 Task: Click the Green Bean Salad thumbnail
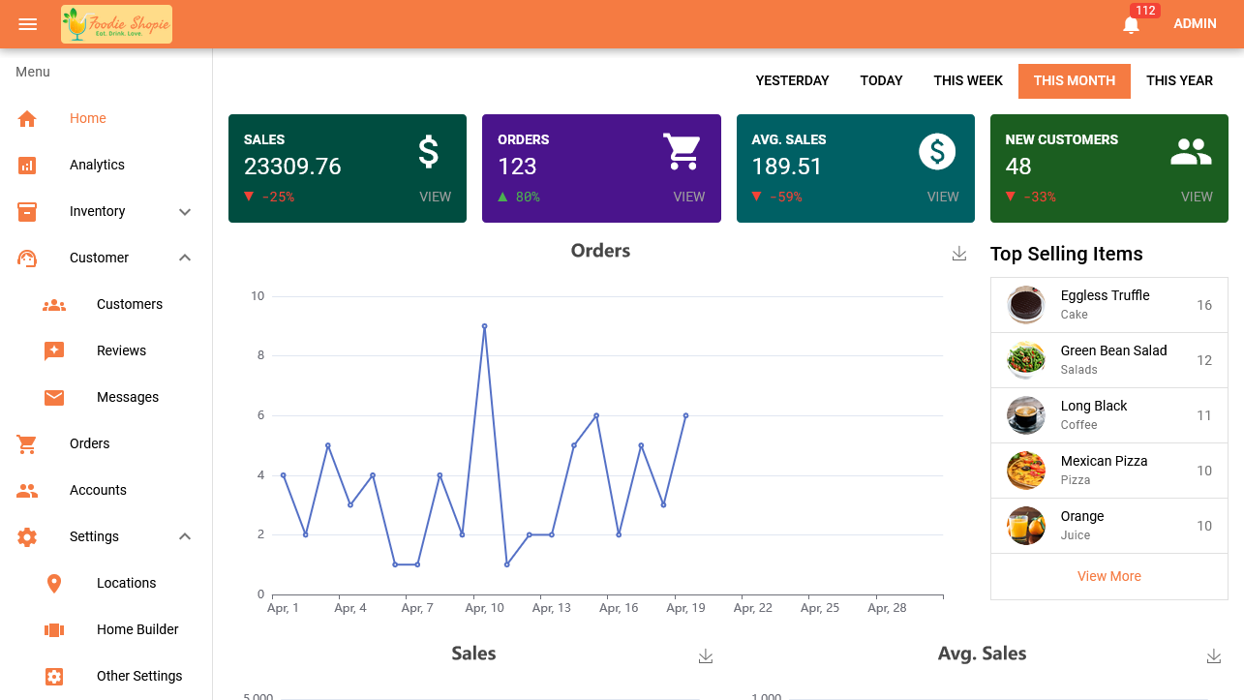tap(1026, 360)
